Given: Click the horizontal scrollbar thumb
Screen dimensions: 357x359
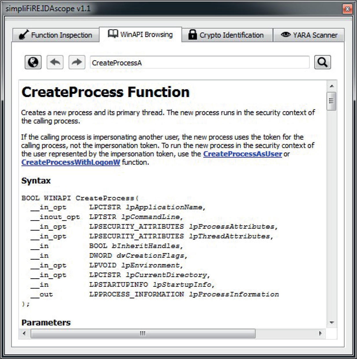Looking at the screenshot, I should 143,333.
